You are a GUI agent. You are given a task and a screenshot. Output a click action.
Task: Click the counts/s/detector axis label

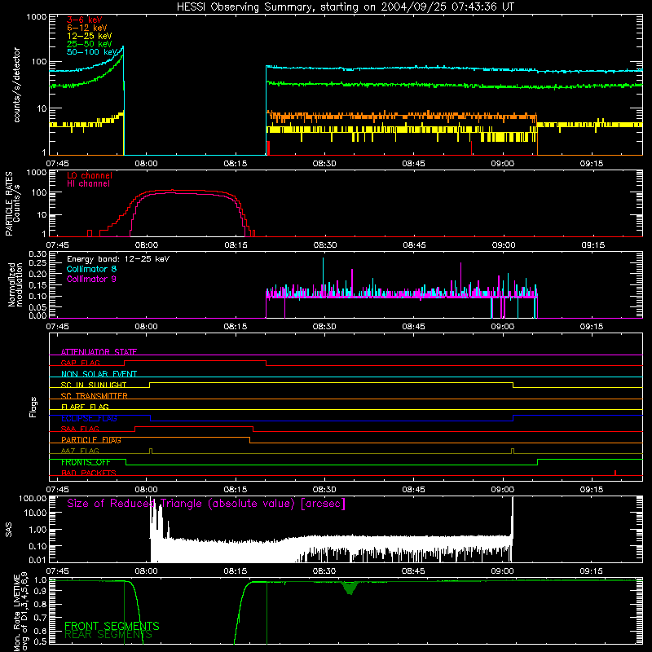16,85
